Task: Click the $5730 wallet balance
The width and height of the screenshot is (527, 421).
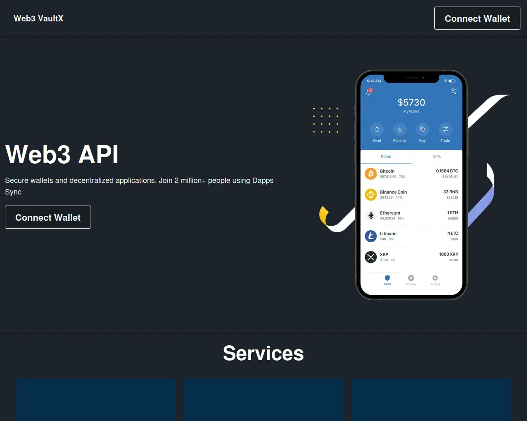Action: [411, 102]
